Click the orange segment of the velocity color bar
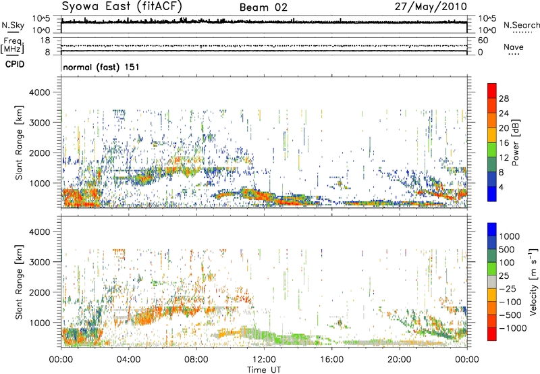The height and width of the screenshot is (374, 540). click(492, 308)
